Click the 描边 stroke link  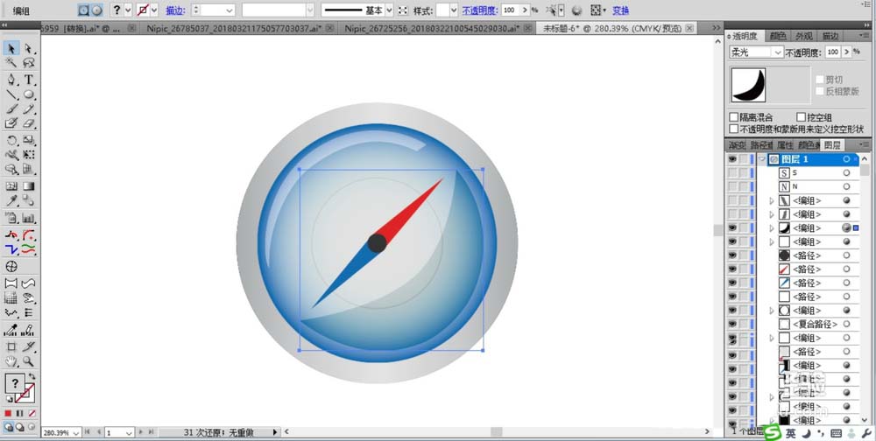pyautogui.click(x=174, y=10)
